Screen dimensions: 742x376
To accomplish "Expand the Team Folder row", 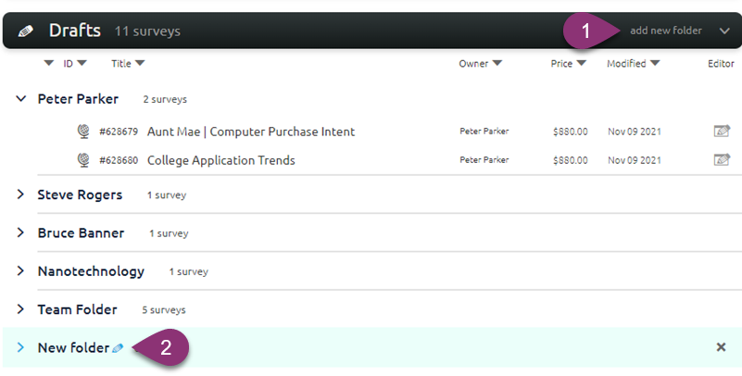I will pos(20,309).
